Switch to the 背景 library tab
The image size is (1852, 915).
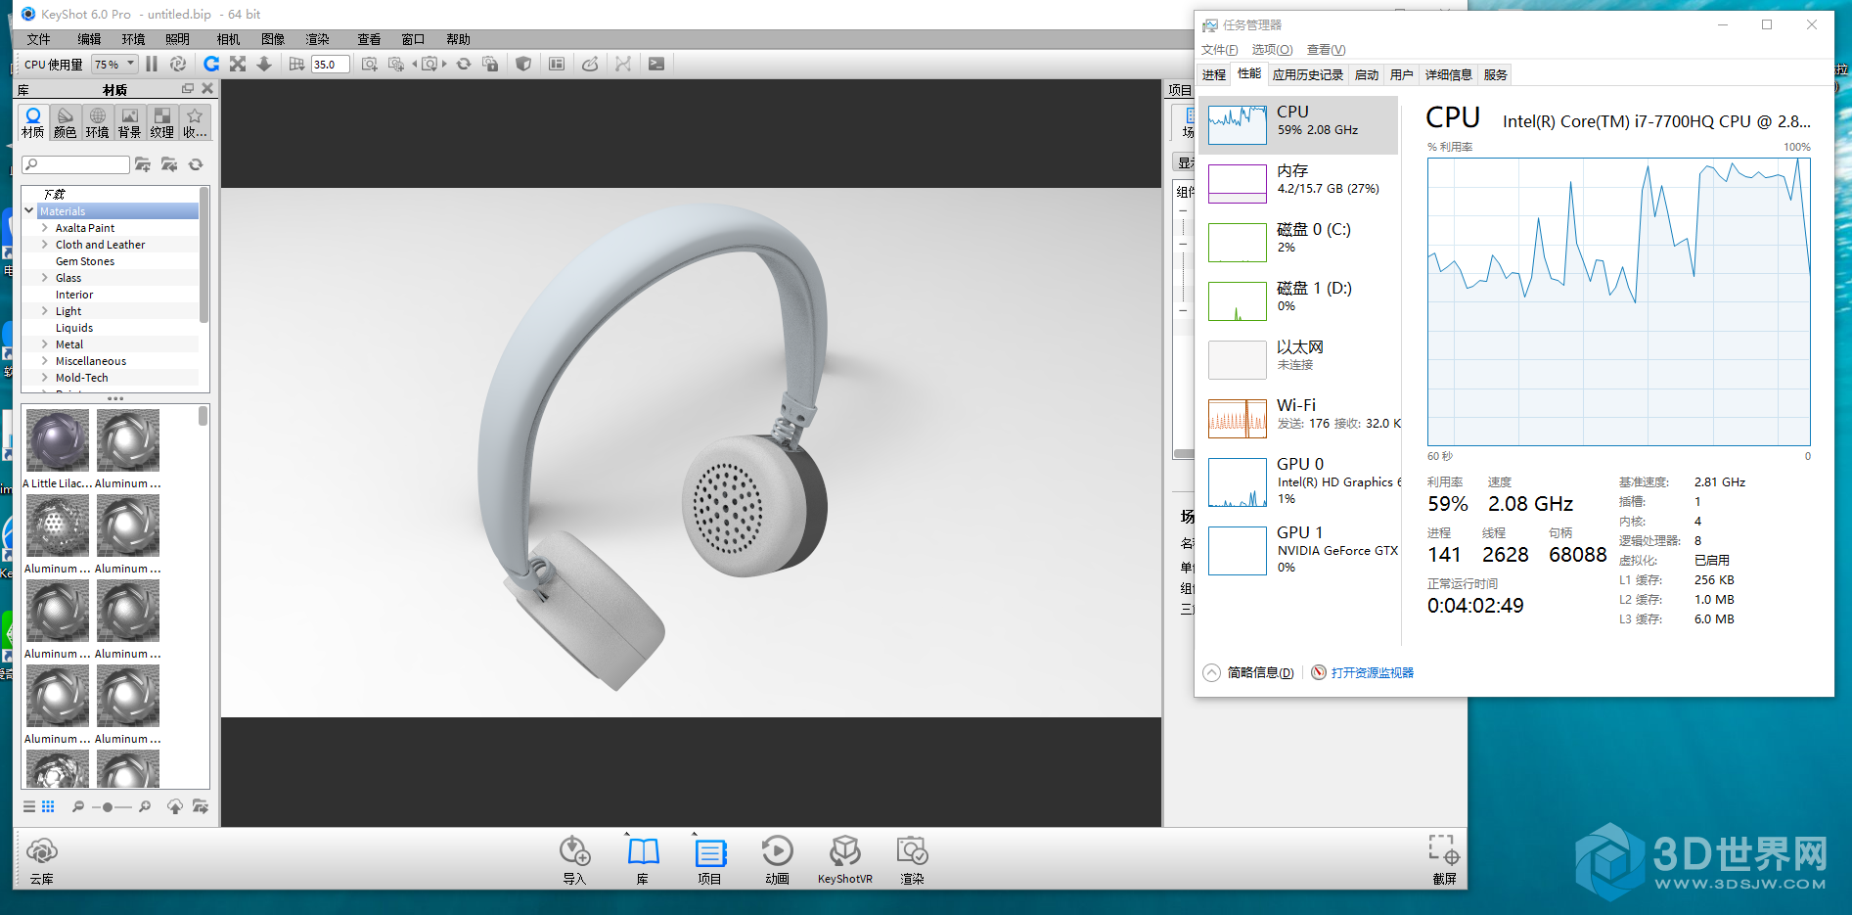(x=129, y=123)
